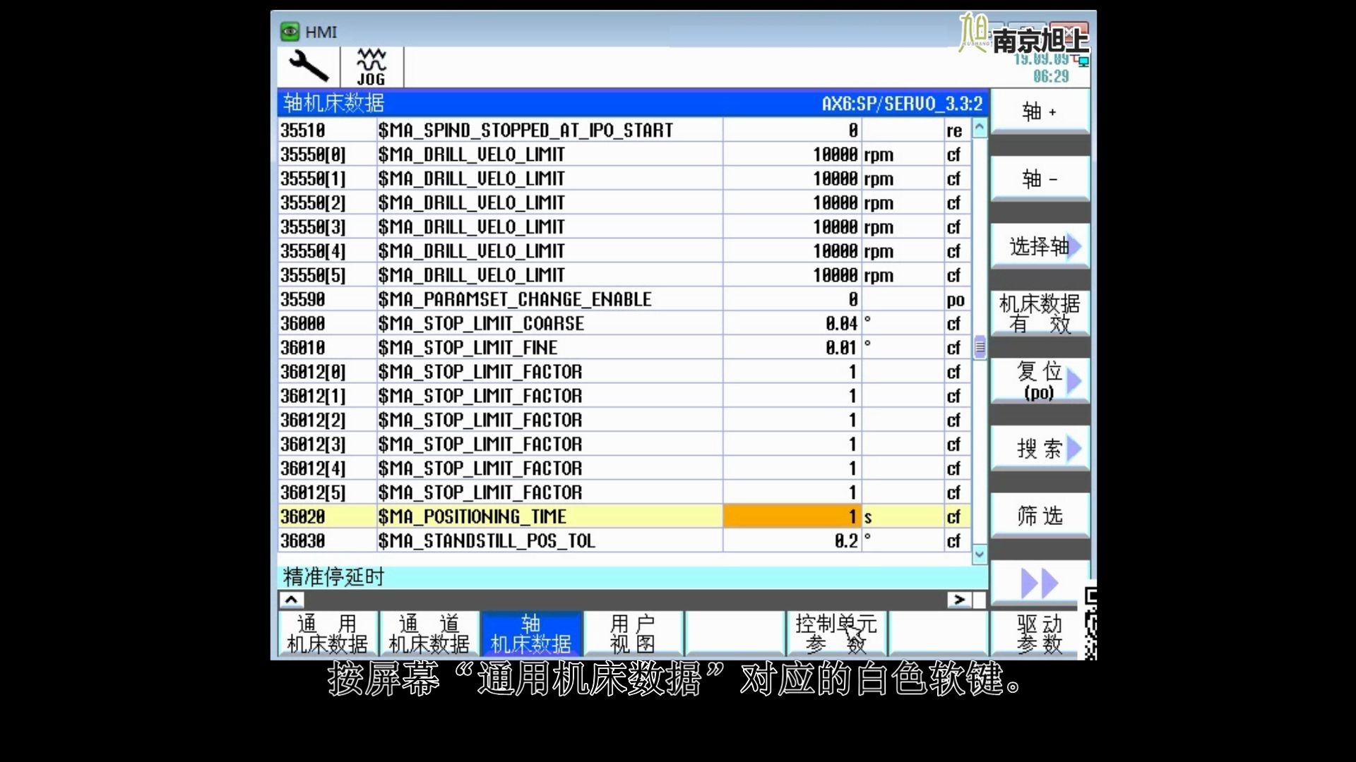
Task: Click the vertical scrollbar thumb
Action: point(980,347)
